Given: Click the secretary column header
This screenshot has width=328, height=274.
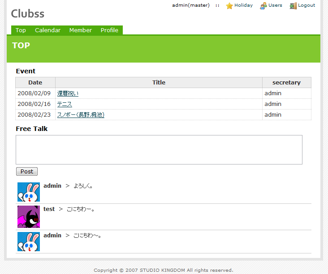Looking at the screenshot, I should coord(287,82).
